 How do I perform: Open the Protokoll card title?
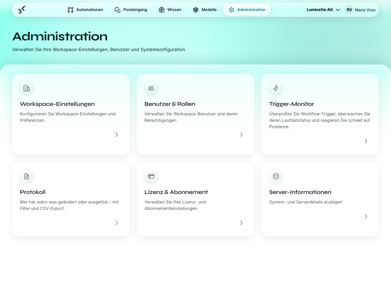click(x=33, y=192)
